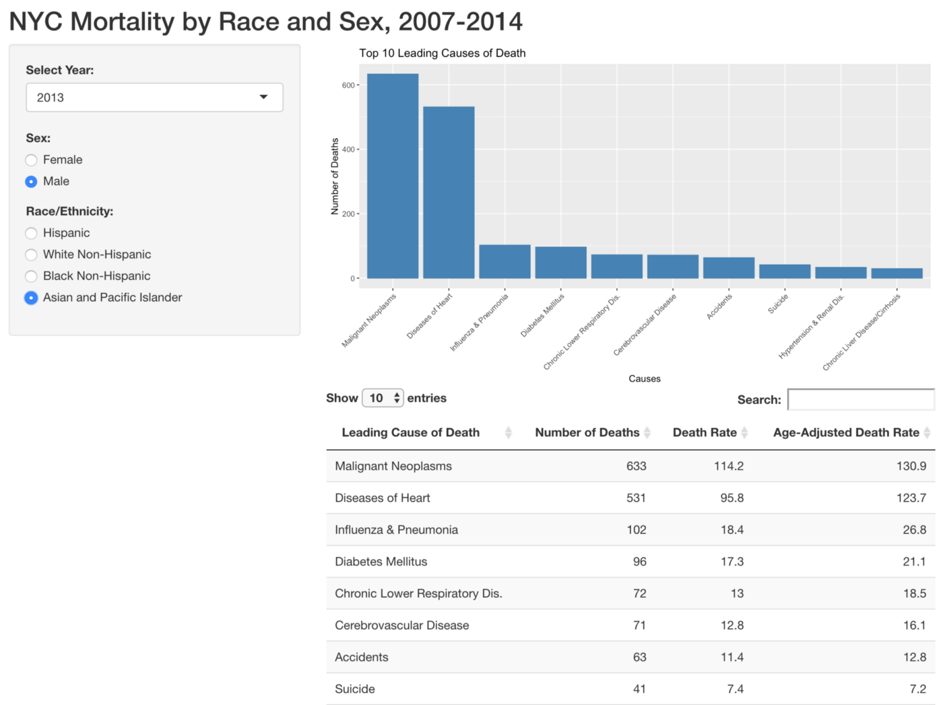Viewport: 943px width, 705px height.
Task: Click the 95.8 death rate cell
Action: click(x=732, y=498)
